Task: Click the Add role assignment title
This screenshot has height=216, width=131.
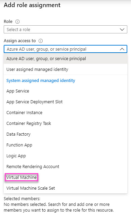Action: pyautogui.click(x=32, y=5)
